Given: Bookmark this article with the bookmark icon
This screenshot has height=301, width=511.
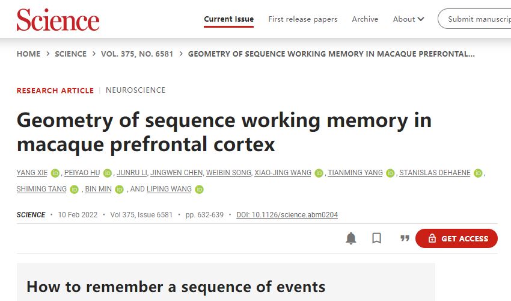Looking at the screenshot, I should tap(377, 238).
